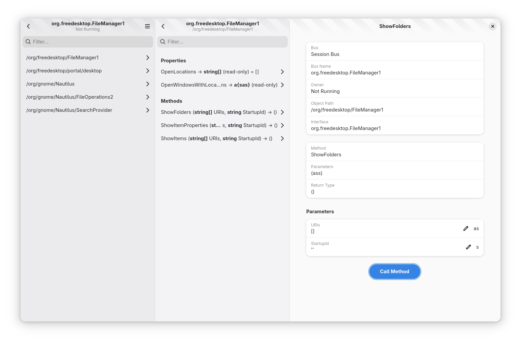Focus the middle pane Filter field
The width and height of the screenshot is (521, 344).
225,42
